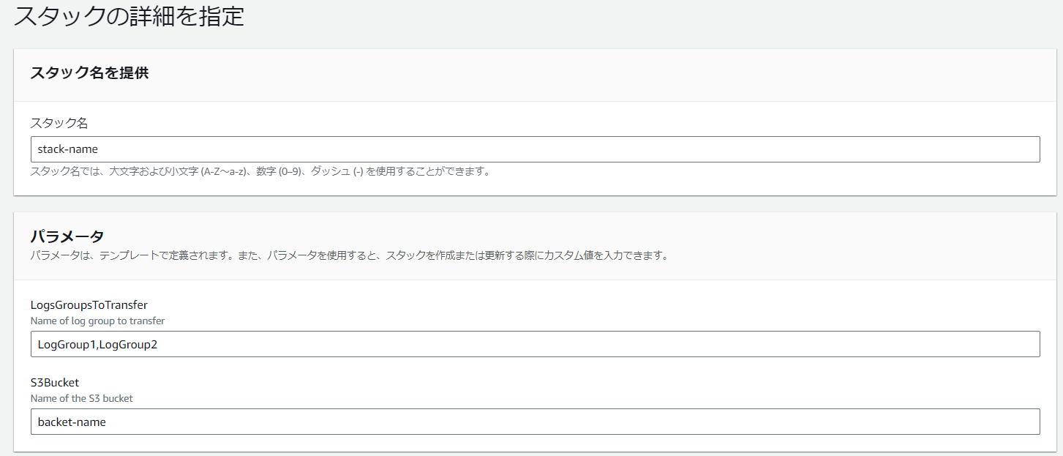Image resolution: width=1063 pixels, height=456 pixels.
Task: Click 'Name of the S3 bucket' description
Action: click(x=81, y=398)
